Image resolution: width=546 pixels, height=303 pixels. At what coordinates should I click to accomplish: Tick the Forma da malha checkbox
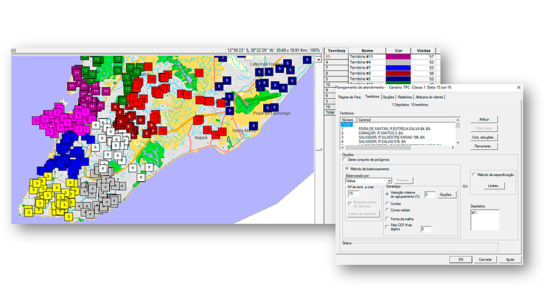tap(388, 219)
